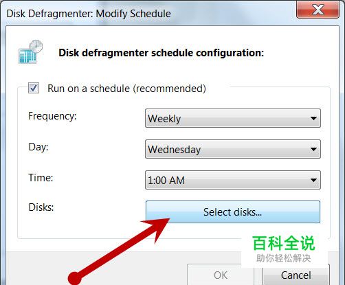
Task: Open the Day dropdown showing Wednesday
Action: (233, 149)
